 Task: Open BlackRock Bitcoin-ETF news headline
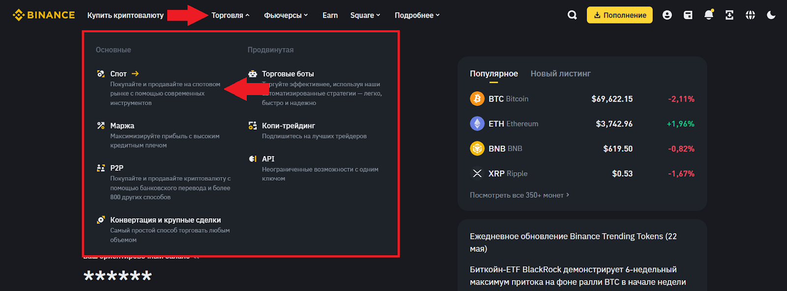click(x=578, y=276)
